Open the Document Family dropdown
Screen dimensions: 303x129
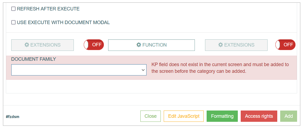tap(79, 70)
